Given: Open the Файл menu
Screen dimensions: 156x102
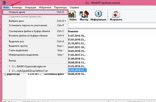Looking at the screenshot, I should pos(6,8).
